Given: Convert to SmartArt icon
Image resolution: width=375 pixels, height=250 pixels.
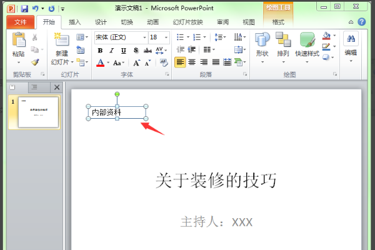Looking at the screenshot, I should pos(240,62).
